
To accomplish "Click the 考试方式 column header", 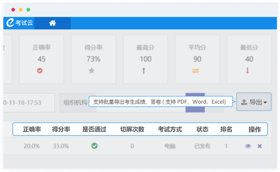I will point(170,129).
